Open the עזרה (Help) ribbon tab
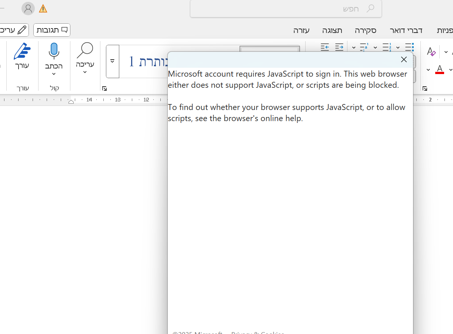This screenshot has width=453, height=334. click(x=301, y=30)
